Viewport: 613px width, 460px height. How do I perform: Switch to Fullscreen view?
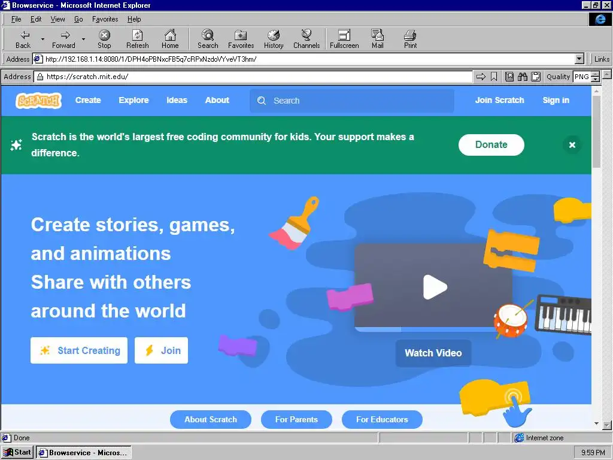coord(344,40)
